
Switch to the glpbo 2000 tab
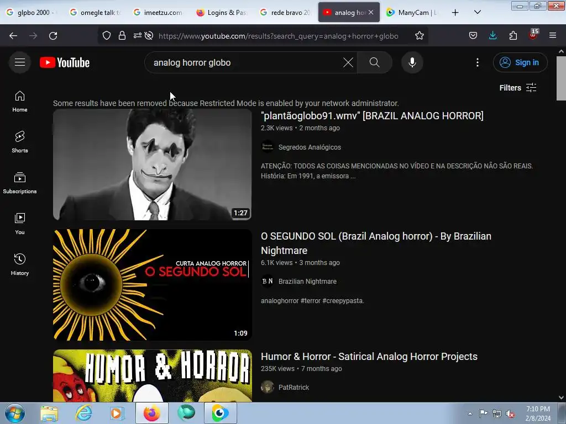click(x=32, y=13)
